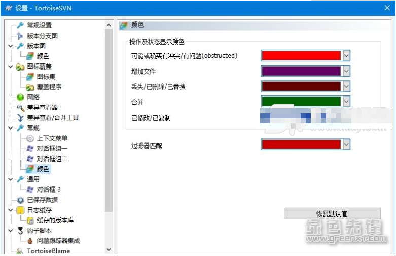Viewport: 396px width, 256px height.
Task: Click the wrench icon beside 常规设置
Action: click(x=20, y=25)
